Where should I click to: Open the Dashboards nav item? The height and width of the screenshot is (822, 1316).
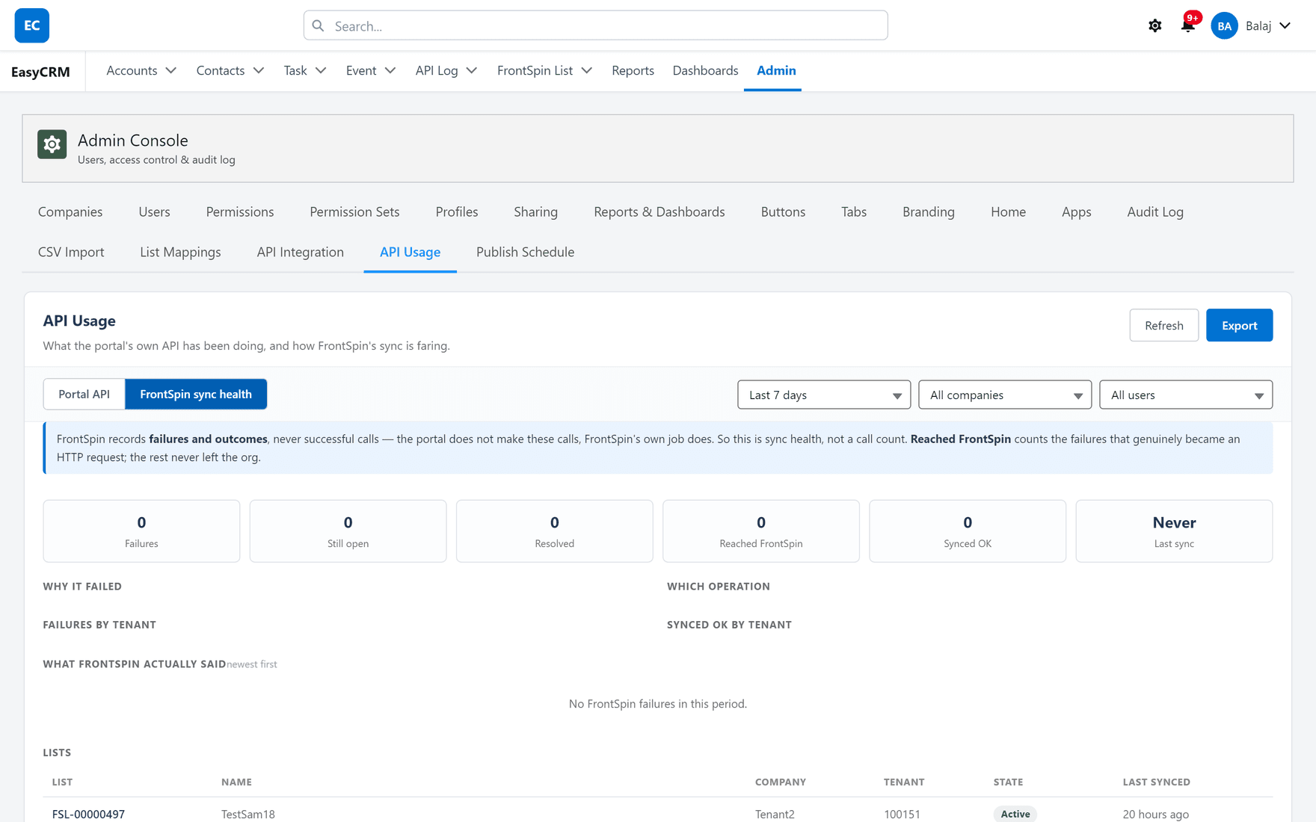click(705, 70)
